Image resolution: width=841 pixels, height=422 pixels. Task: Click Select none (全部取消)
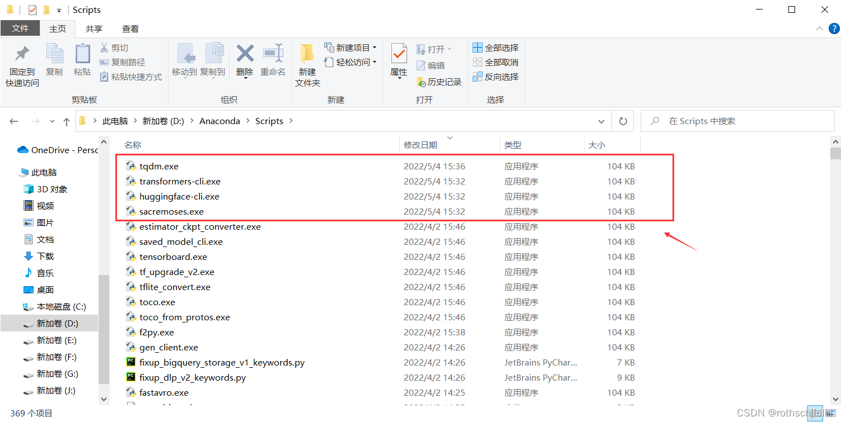click(496, 62)
